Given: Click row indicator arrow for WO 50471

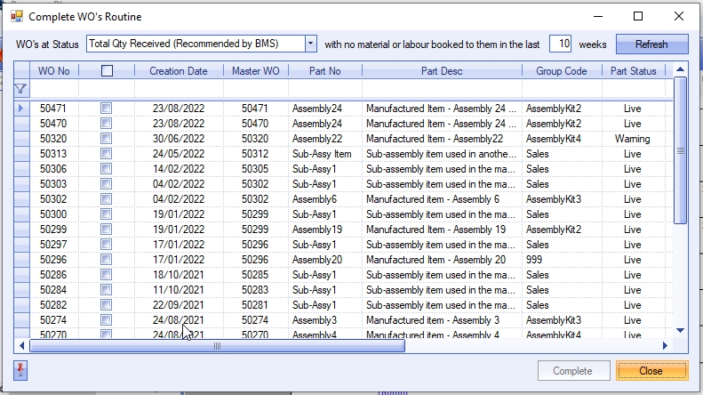Looking at the screenshot, I should click(21, 109).
